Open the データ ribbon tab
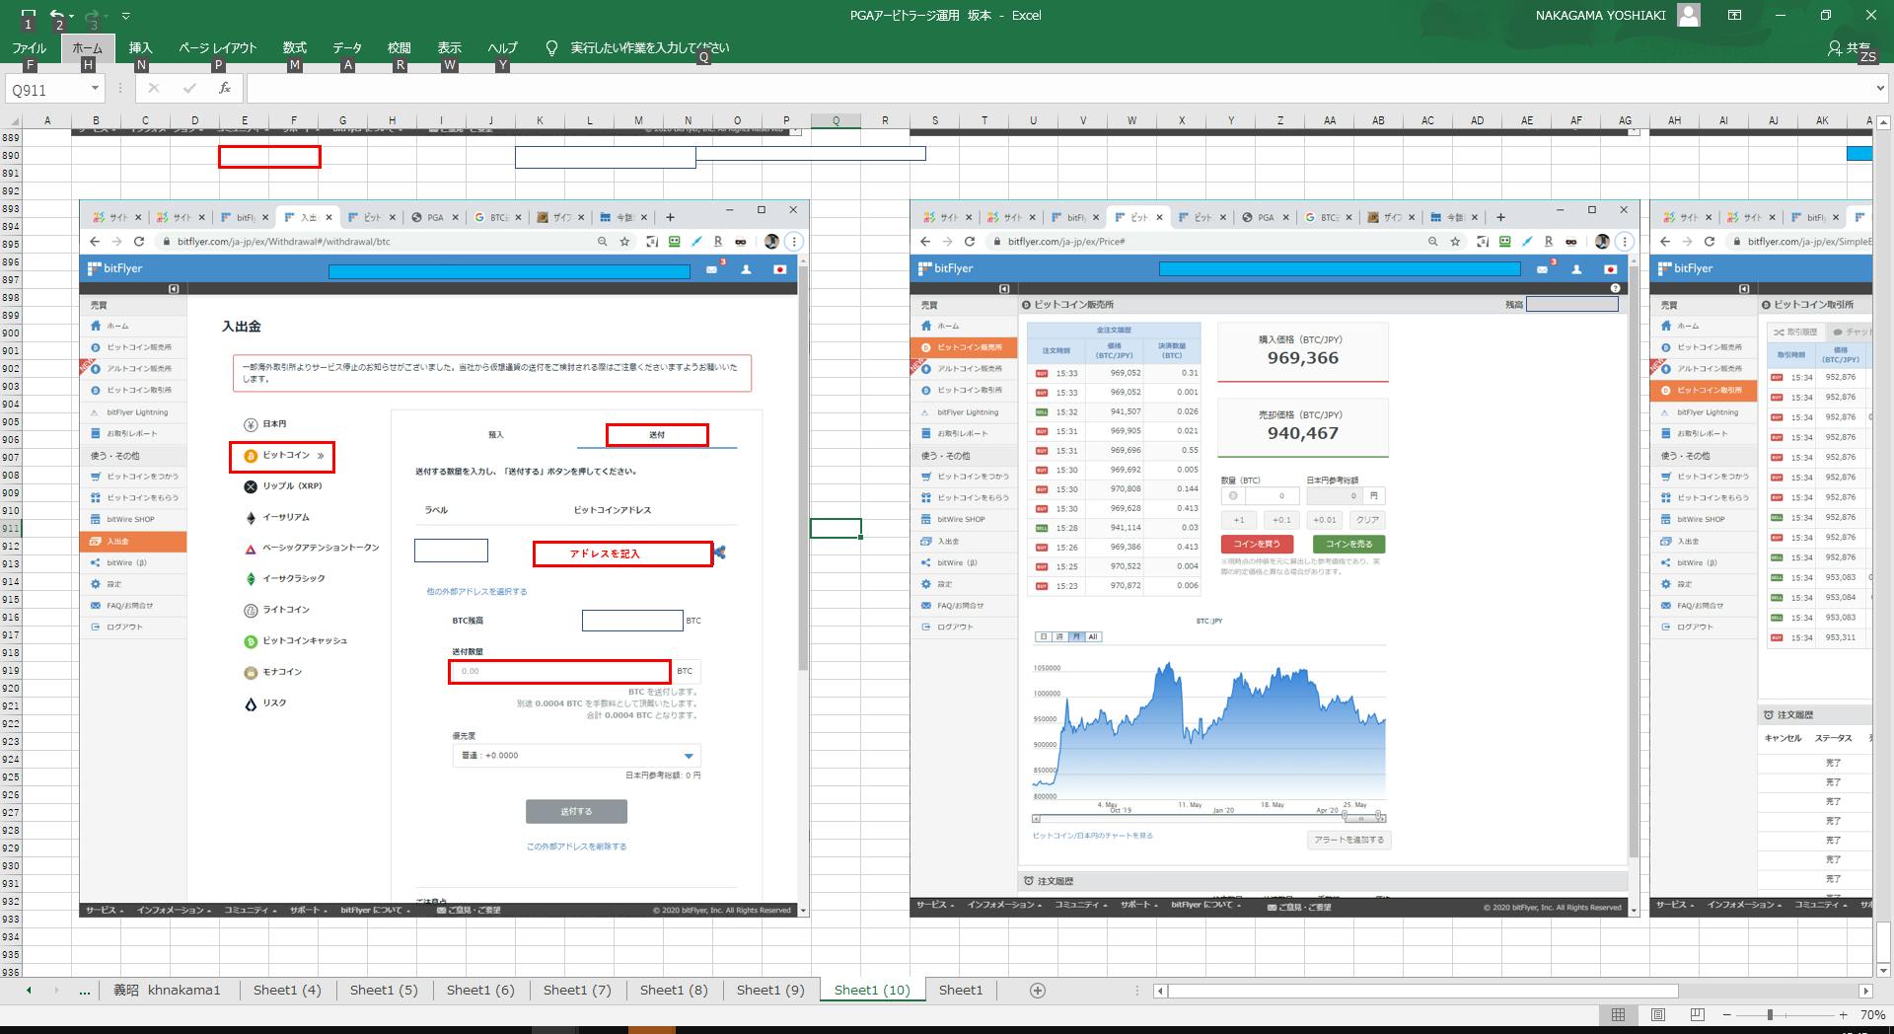Image resolution: width=1894 pixels, height=1034 pixels. coord(347,47)
